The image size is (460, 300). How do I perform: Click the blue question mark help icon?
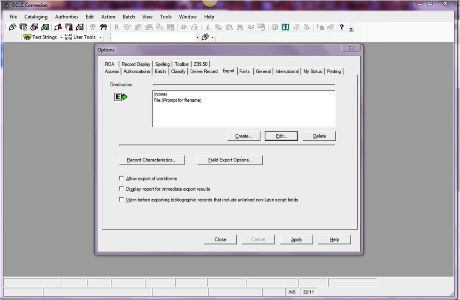tap(341, 27)
